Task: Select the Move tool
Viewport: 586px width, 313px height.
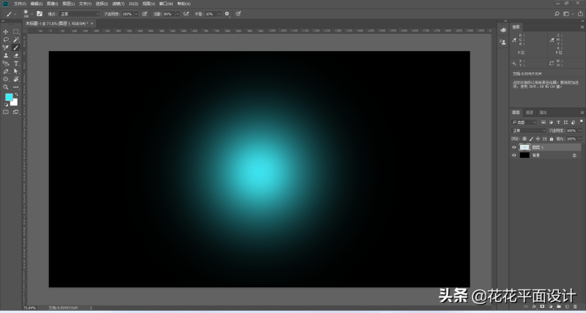Action: [x=6, y=32]
